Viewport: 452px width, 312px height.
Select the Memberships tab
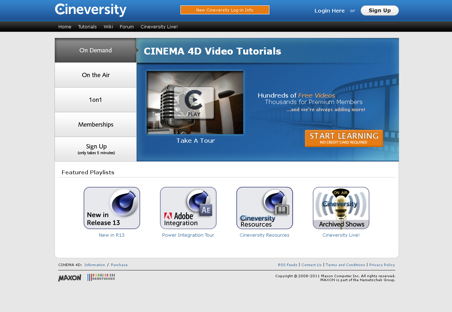(96, 124)
